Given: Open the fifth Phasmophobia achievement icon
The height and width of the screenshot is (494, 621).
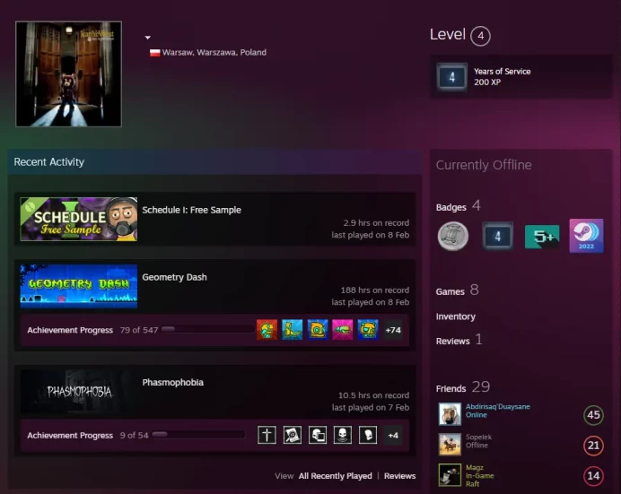Looking at the screenshot, I should (x=368, y=435).
